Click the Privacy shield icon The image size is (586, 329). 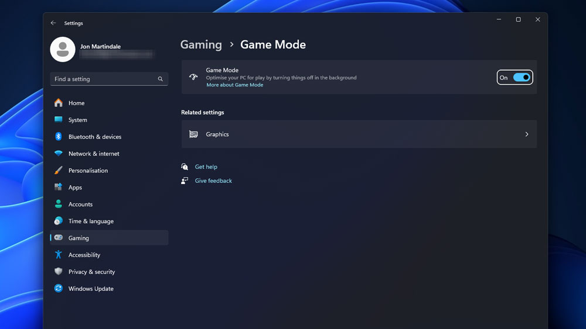click(58, 271)
